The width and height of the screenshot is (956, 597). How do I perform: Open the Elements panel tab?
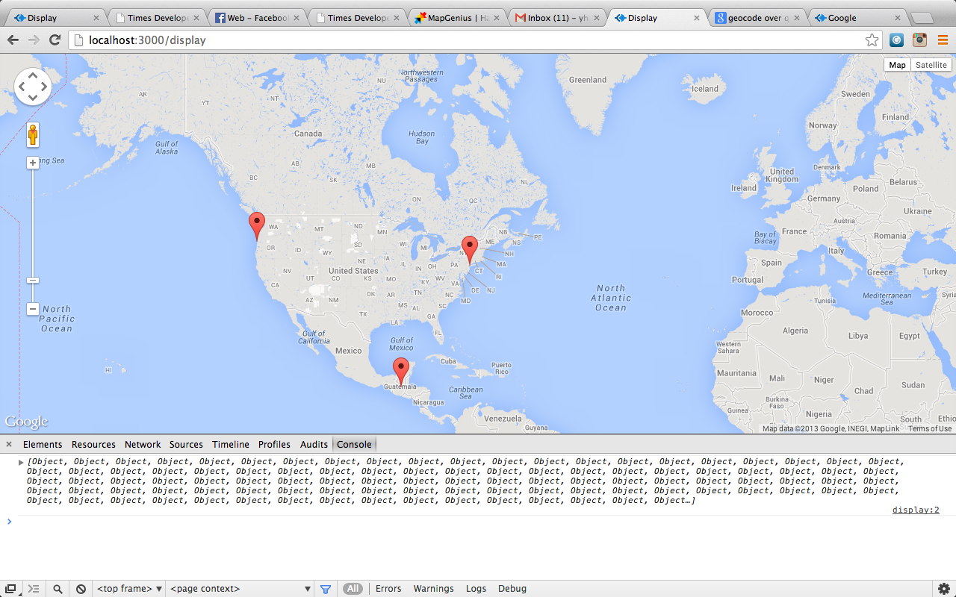(x=43, y=444)
